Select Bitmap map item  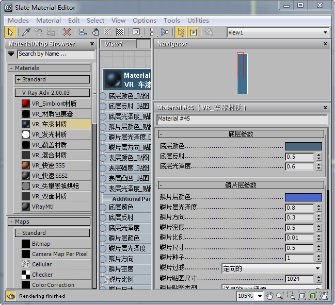56,244
